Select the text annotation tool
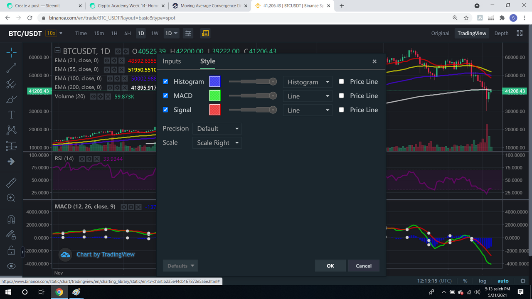 pos(11,115)
